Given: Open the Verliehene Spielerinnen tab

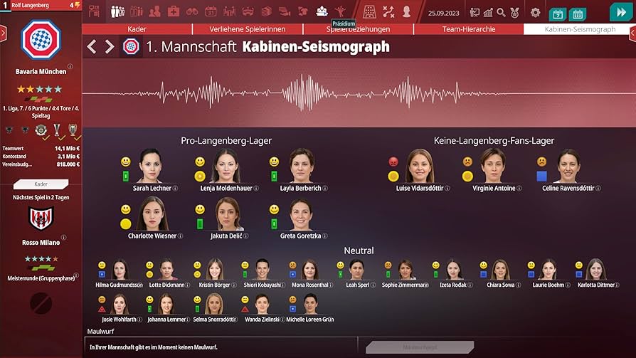Looking at the screenshot, I should [x=247, y=29].
